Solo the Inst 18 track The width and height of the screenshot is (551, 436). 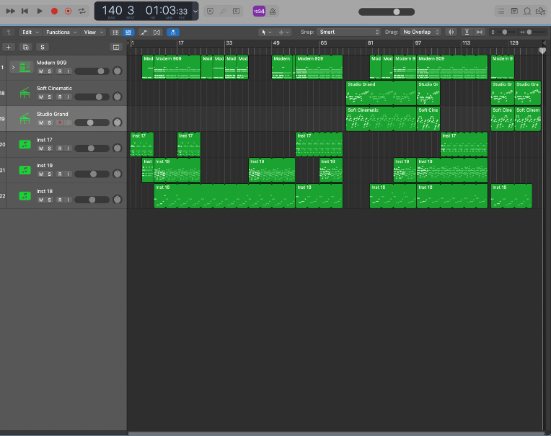tap(50, 200)
